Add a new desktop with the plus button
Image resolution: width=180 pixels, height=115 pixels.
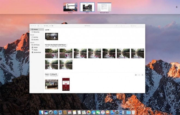pyautogui.click(x=177, y=7)
